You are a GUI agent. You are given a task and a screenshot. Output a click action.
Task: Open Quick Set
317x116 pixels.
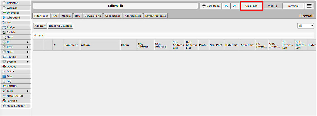tap(251, 6)
